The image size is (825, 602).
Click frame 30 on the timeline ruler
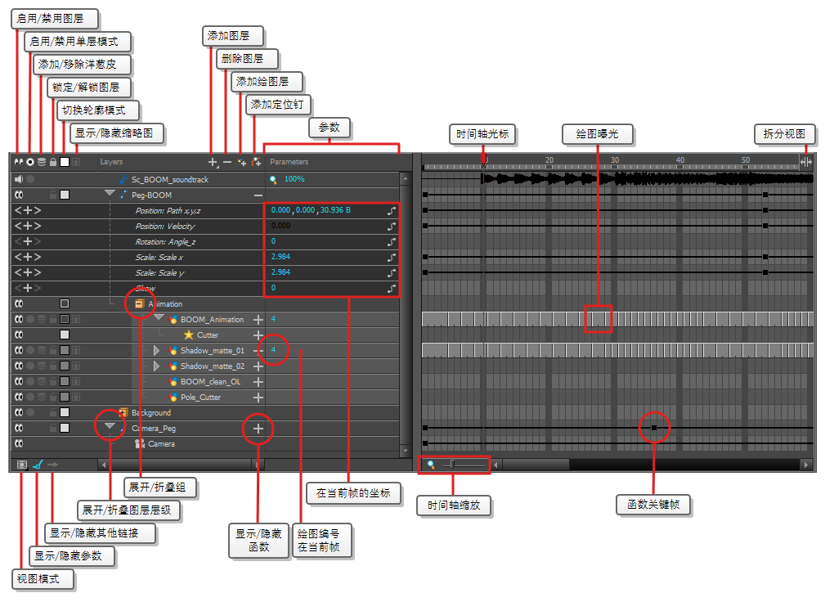coord(615,160)
